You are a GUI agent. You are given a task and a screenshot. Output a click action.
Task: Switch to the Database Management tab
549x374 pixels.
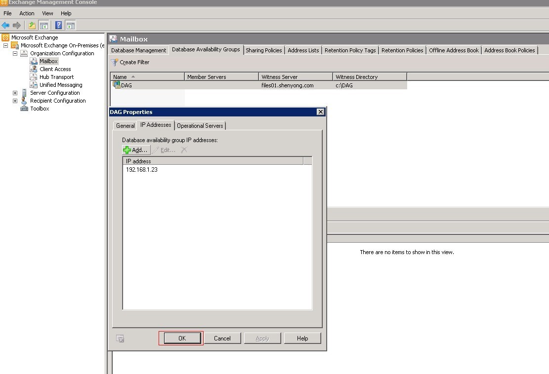click(139, 50)
